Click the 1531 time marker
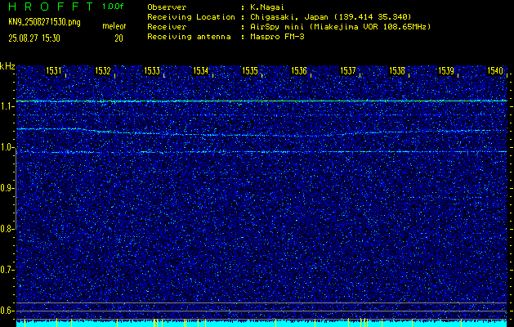The height and width of the screenshot is (327, 514). point(54,70)
